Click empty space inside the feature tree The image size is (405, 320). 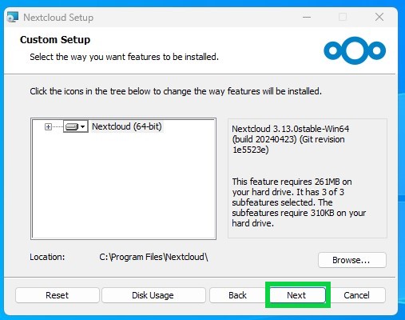[124, 186]
